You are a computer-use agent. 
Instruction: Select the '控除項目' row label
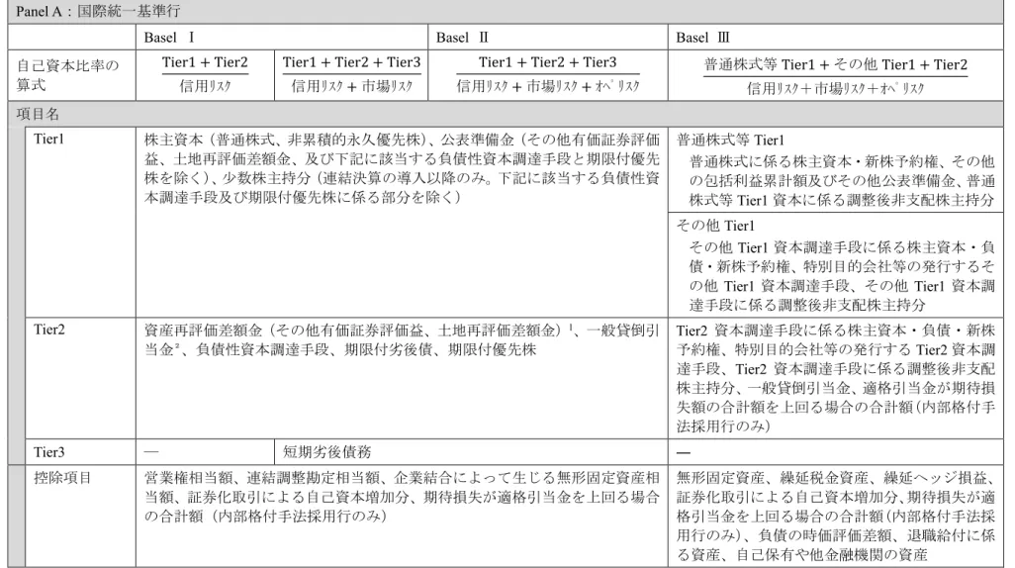coord(62,478)
